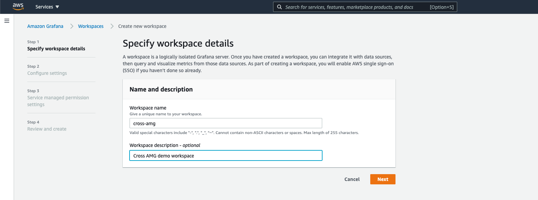Click the magnifier search icon
Viewport: 538px width, 200px height.
point(279,7)
